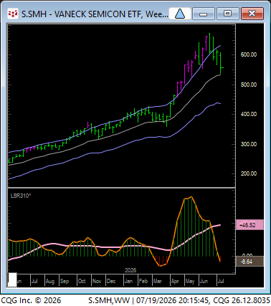Click the CQG chart window icon
Image resolution: width=271 pixels, height=306 pixels.
[13, 14]
